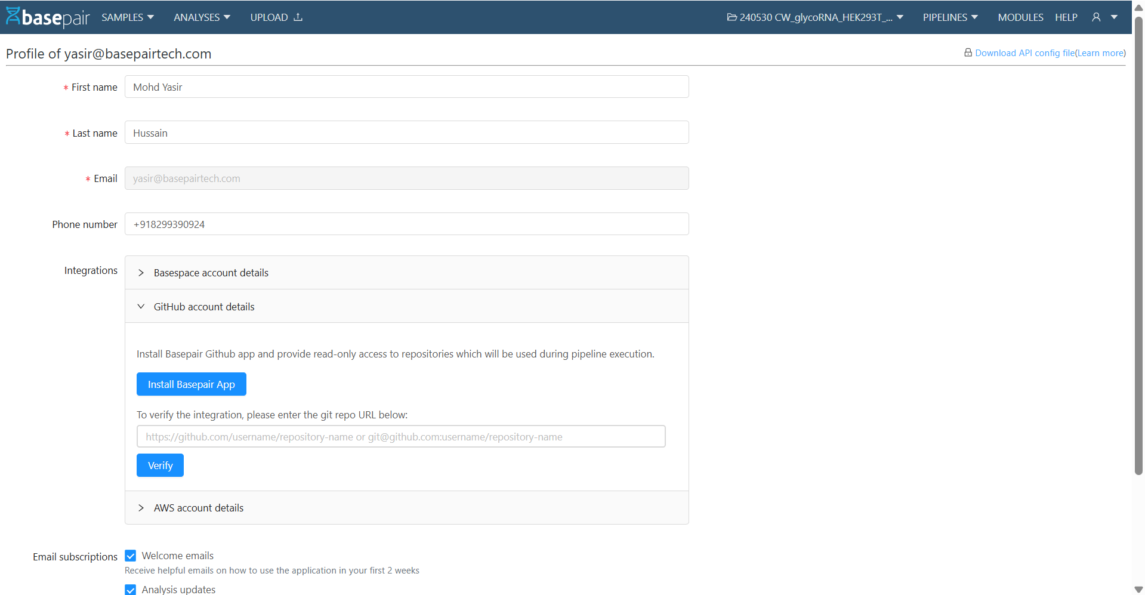Click the git repo URL input field
Image resolution: width=1145 pixels, height=595 pixels.
(400, 436)
